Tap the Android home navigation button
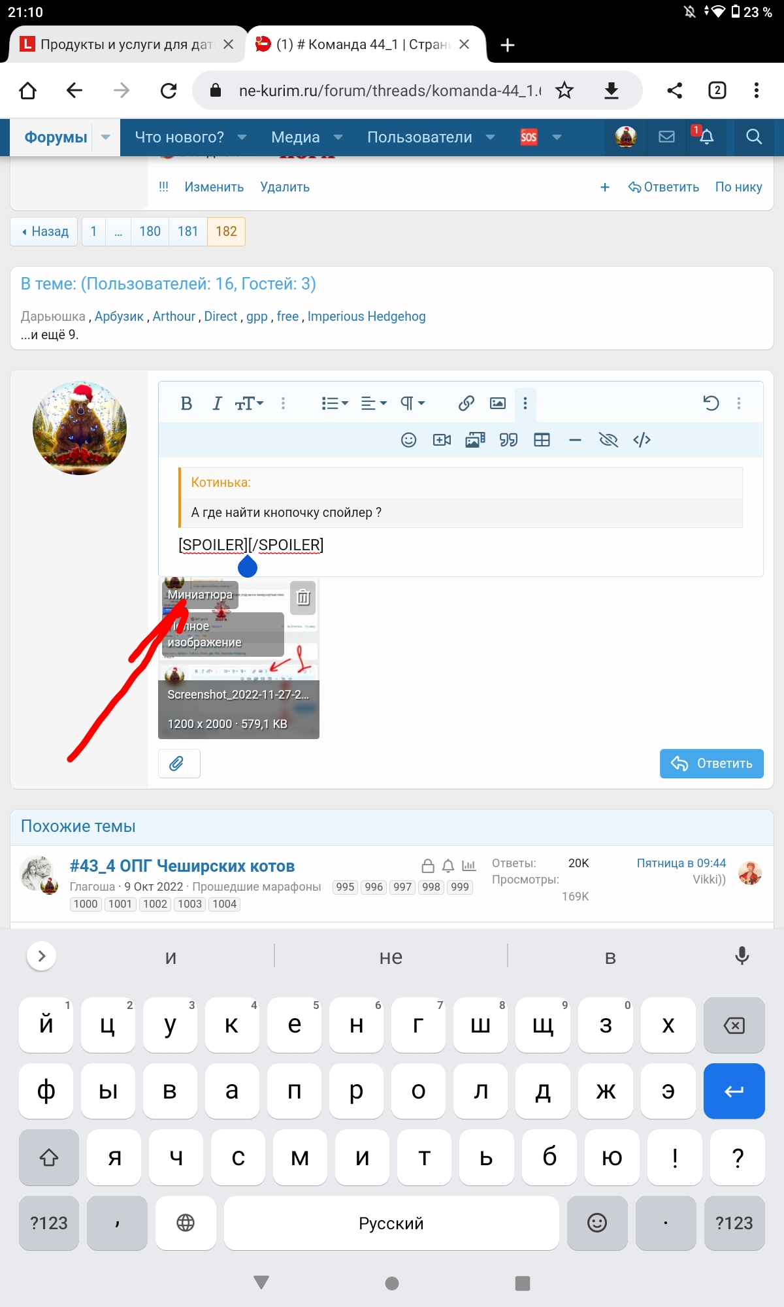 [392, 1283]
